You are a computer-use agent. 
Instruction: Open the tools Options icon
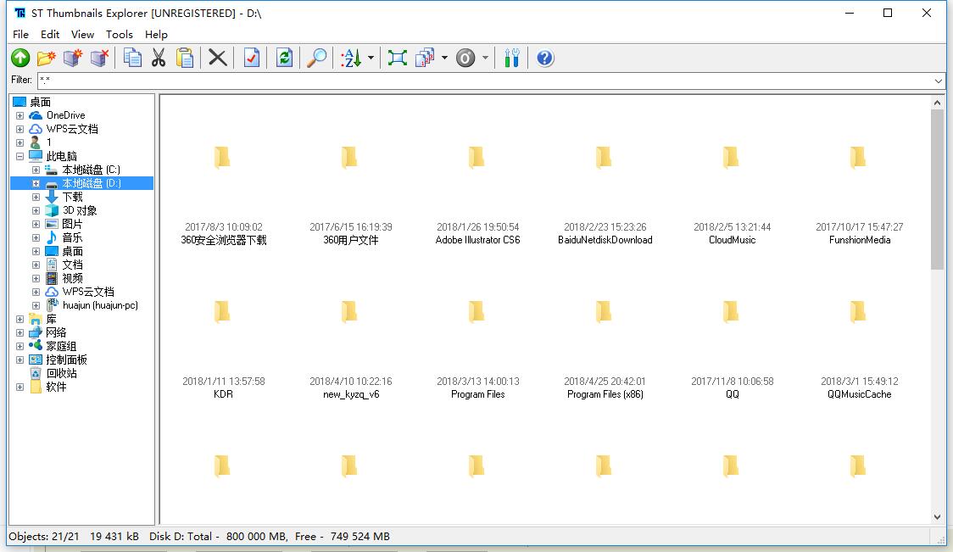coord(512,58)
